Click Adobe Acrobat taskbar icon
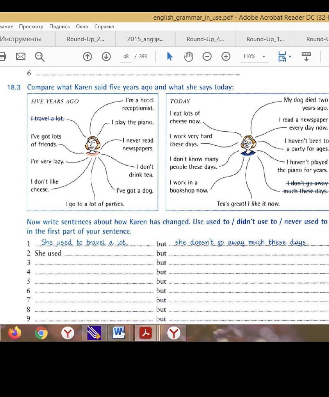The width and height of the screenshot is (329, 397). click(x=145, y=333)
